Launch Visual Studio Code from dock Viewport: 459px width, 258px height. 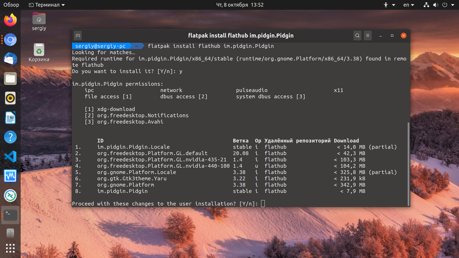10,157
